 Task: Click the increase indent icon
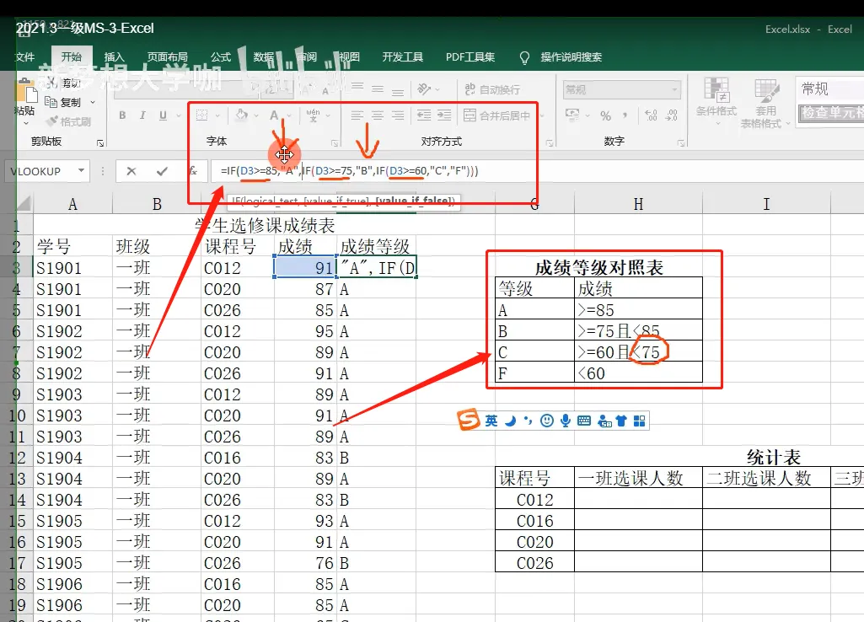(444, 115)
